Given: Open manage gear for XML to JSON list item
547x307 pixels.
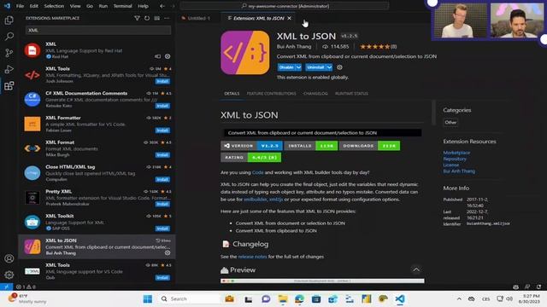Looking at the screenshot, I should pyautogui.click(x=168, y=252).
